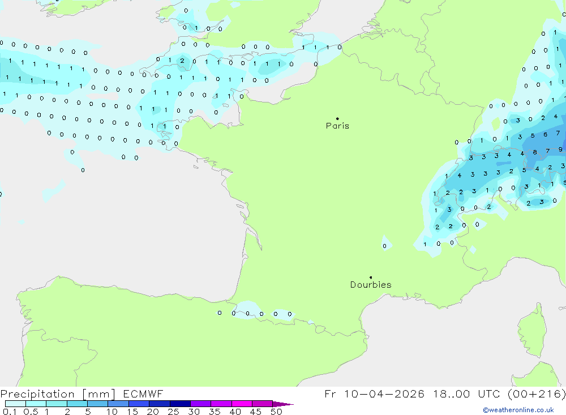Click the Dourbies city label

(x=371, y=285)
